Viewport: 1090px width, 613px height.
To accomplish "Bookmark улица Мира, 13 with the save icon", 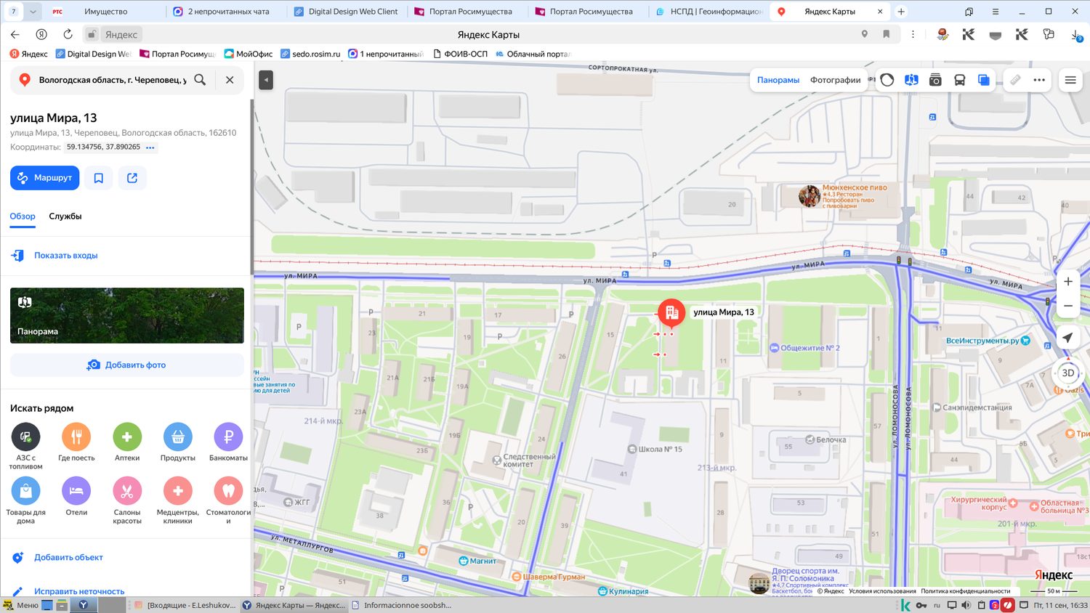I will click(x=99, y=178).
